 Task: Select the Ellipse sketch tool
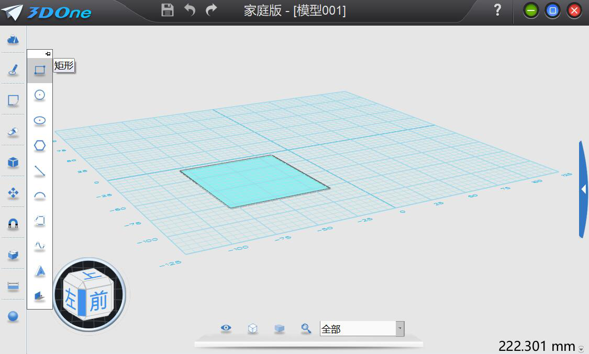[x=39, y=120]
